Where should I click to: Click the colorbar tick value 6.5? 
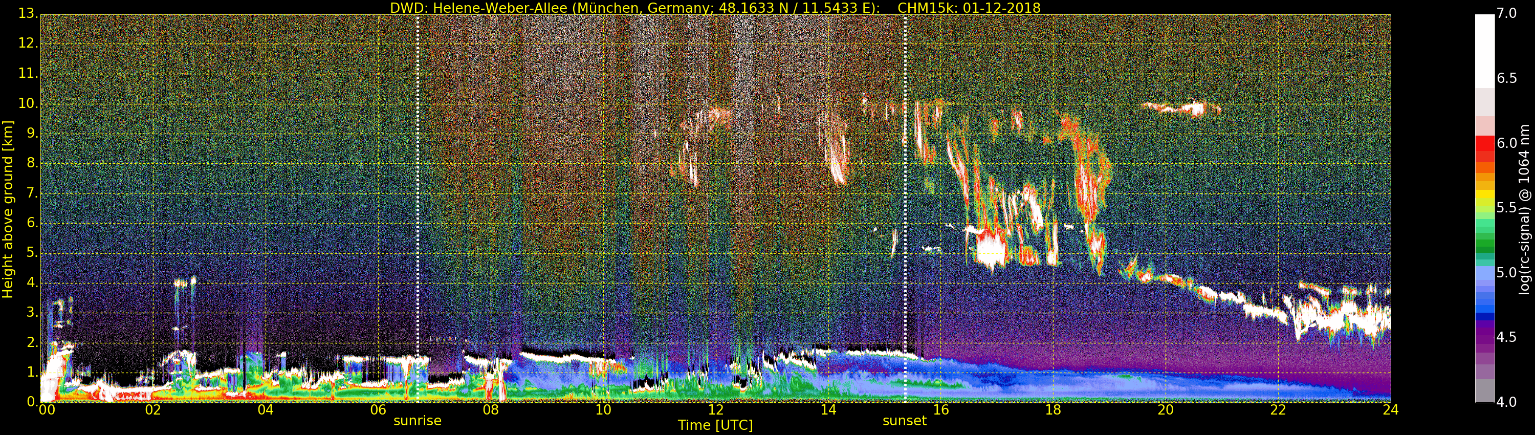click(1506, 78)
